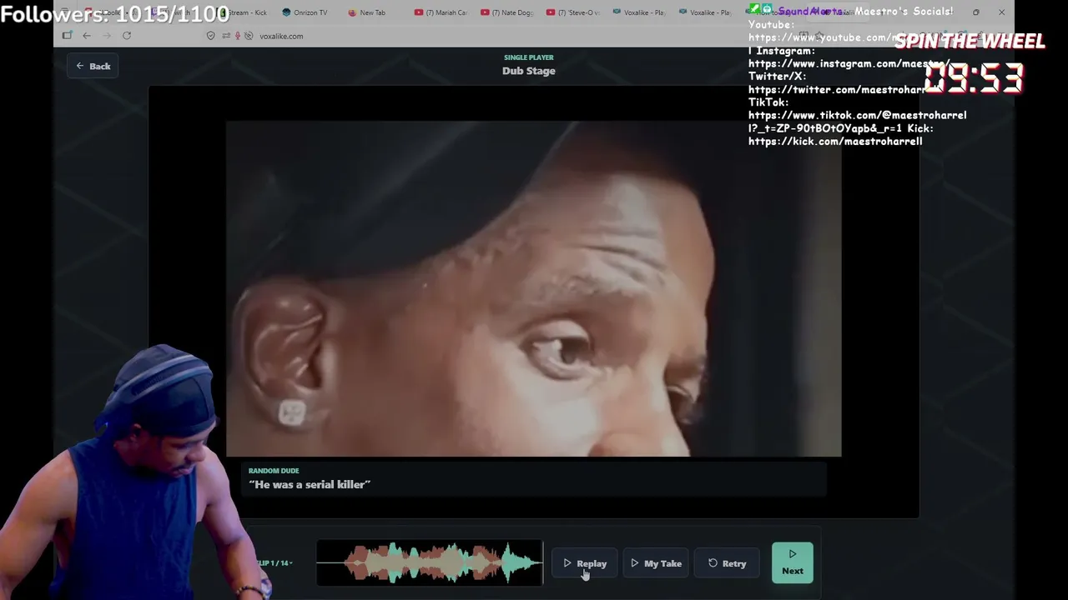
Task: Click the RANDOM DUDE speaker label
Action: (x=274, y=471)
